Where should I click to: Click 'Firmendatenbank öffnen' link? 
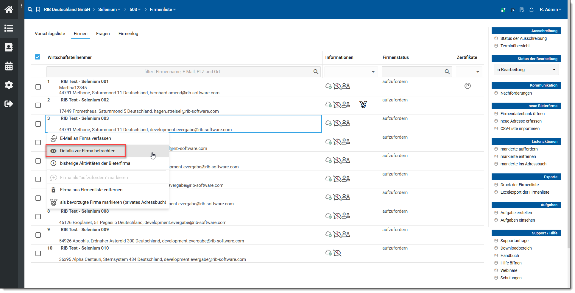pyautogui.click(x=523, y=114)
